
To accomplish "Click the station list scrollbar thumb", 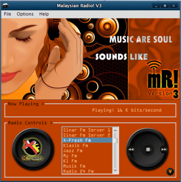I will click(x=115, y=140).
